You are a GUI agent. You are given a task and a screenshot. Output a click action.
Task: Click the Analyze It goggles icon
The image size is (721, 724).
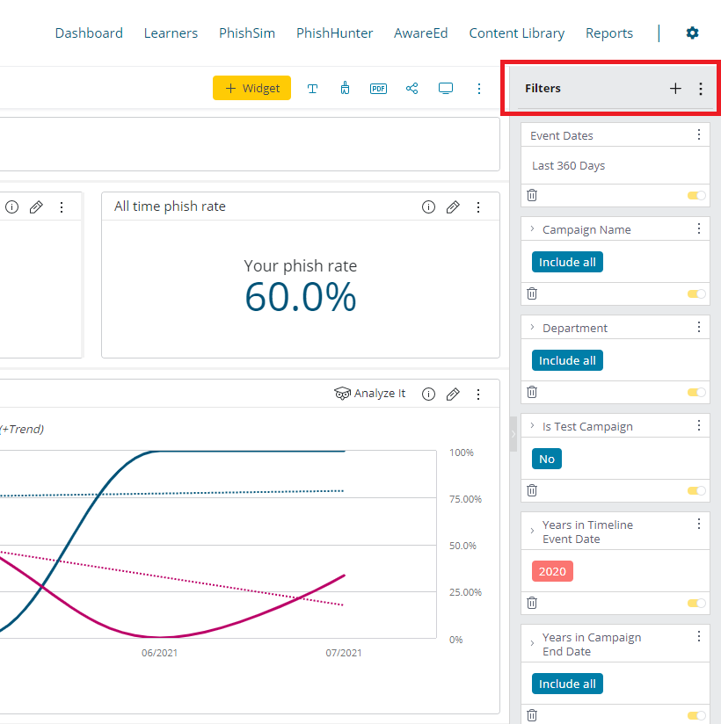pyautogui.click(x=343, y=393)
